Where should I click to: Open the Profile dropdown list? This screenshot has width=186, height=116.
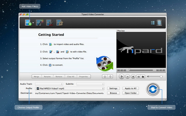click(x=70, y=88)
